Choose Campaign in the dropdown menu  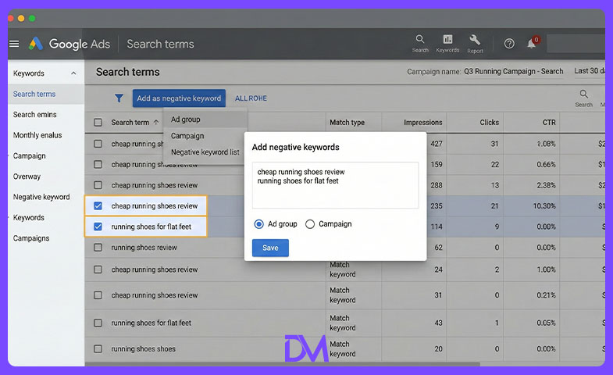(x=187, y=136)
